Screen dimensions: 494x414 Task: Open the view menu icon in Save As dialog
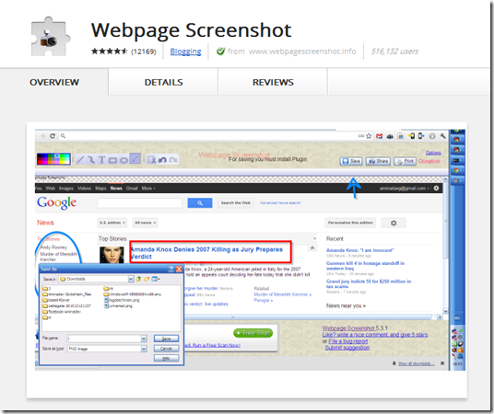(x=156, y=279)
